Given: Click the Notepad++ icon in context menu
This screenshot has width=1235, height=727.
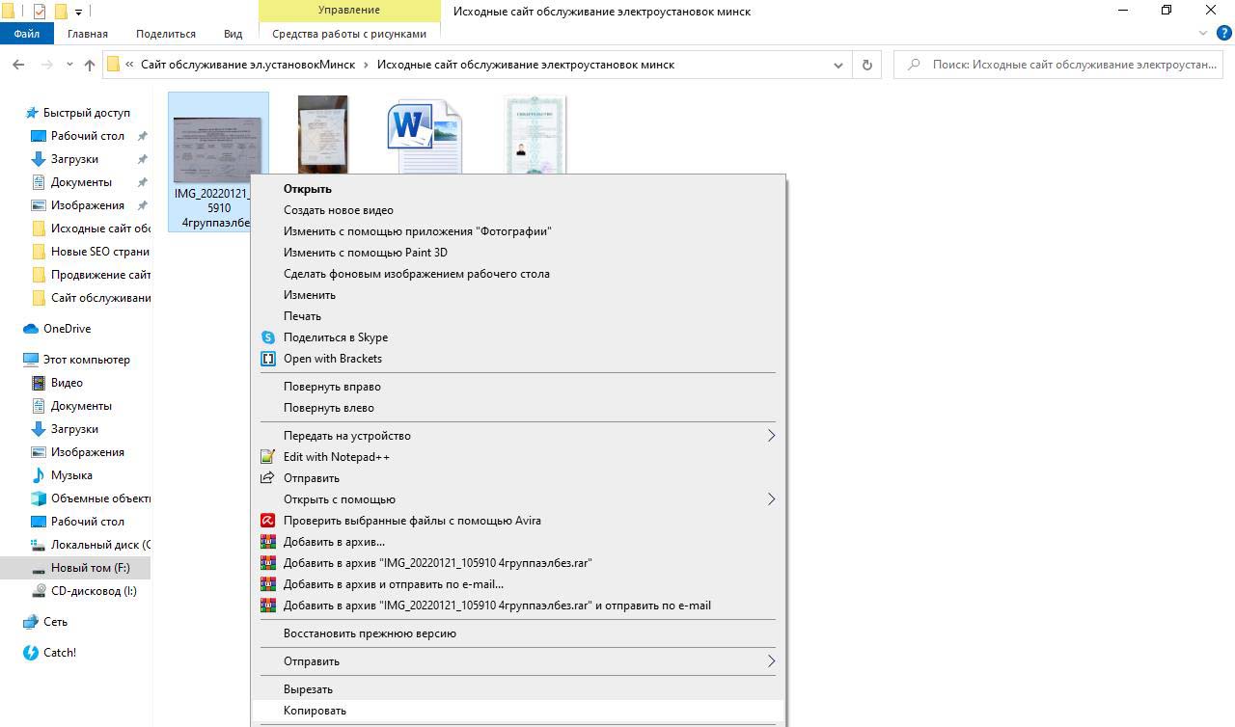Looking at the screenshot, I should click(x=268, y=457).
